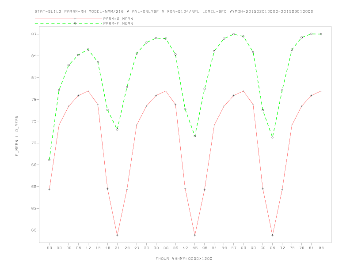Screen dimensions: 350x270
Task: Click the green F_MEAN data point at hour 45
Action: (x=195, y=136)
